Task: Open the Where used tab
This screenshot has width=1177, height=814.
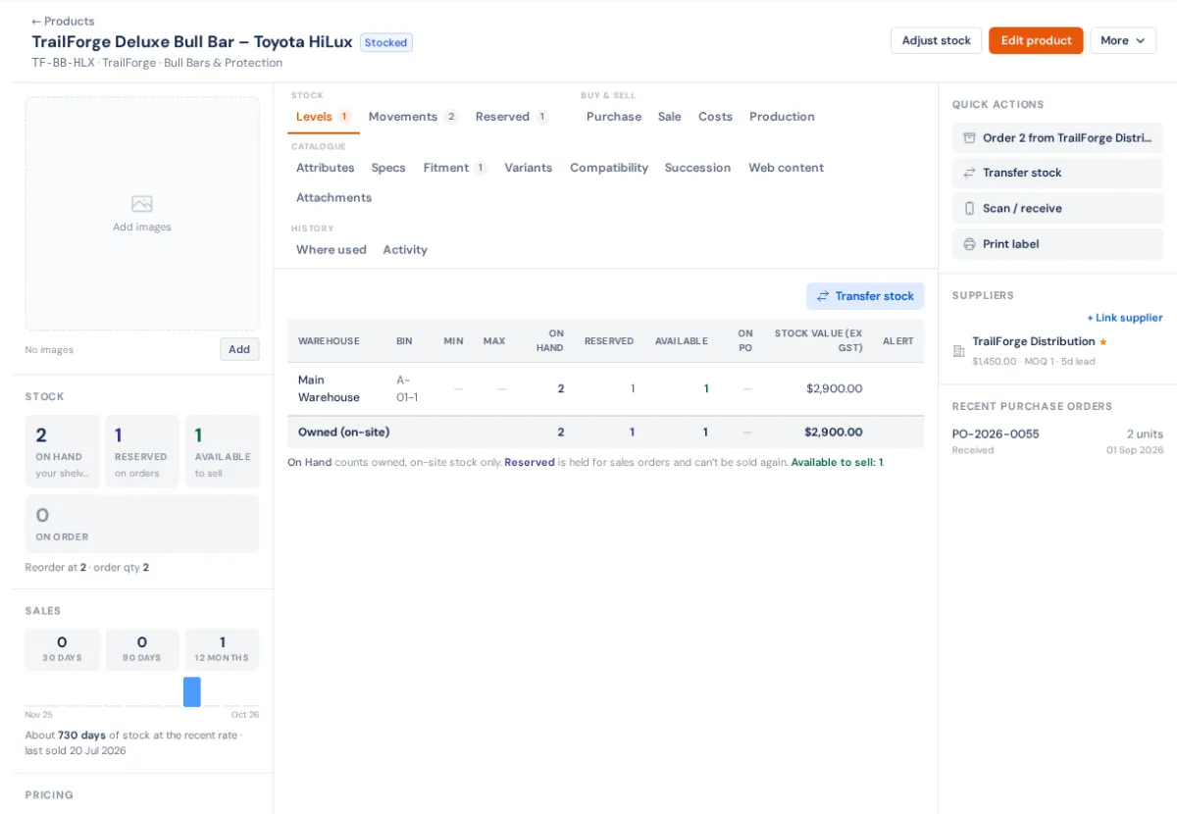Action: click(x=332, y=249)
